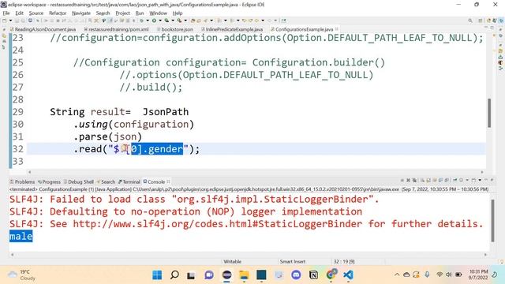
Task: Open the Search menu
Action: tap(103, 13)
